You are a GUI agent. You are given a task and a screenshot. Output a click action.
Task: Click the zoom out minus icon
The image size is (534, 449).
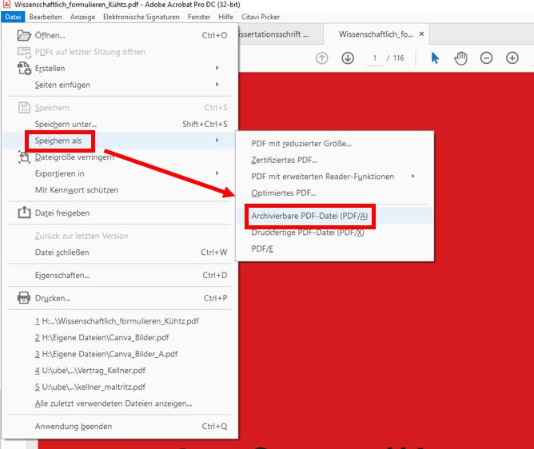tap(486, 58)
